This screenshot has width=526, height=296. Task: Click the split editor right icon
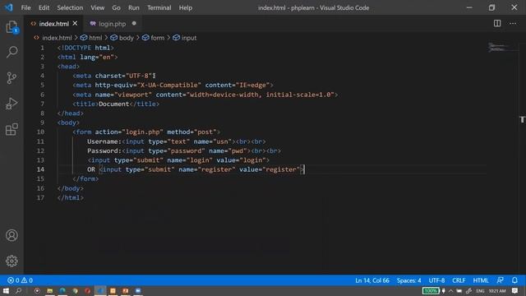(497, 24)
